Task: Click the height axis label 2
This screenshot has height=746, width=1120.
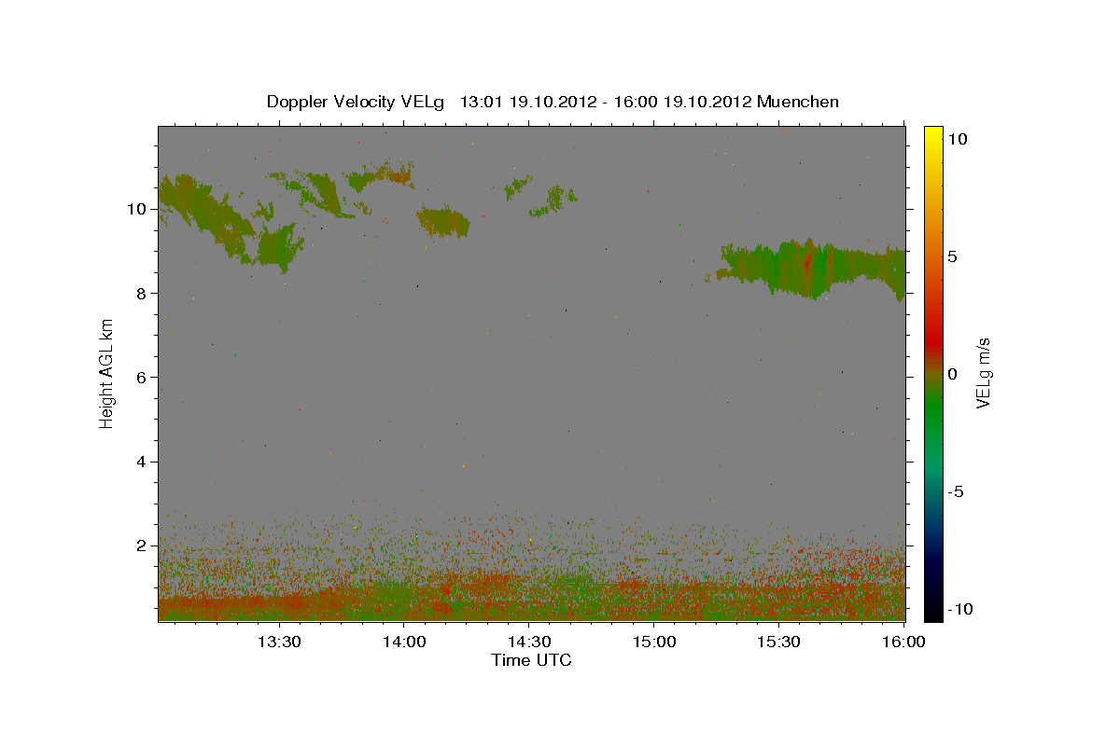Action: pos(143,546)
